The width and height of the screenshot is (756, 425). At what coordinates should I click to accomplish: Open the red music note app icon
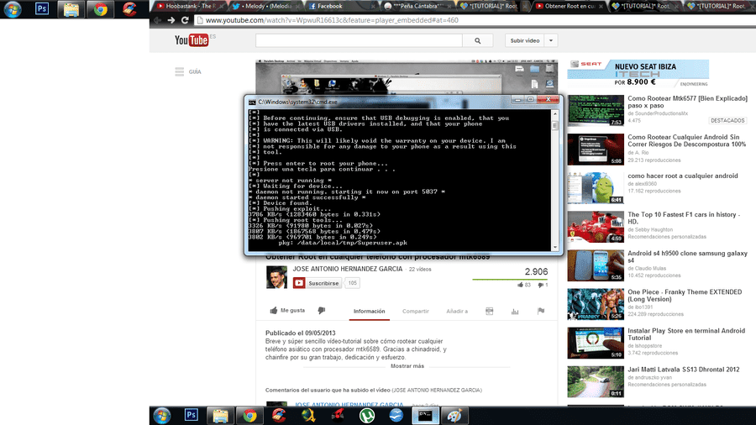338,416
